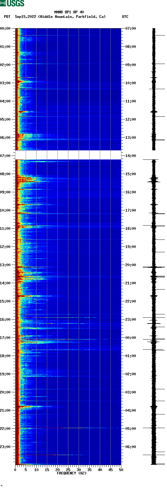Click the 14:00 PDT time label
This screenshot has height=489, width=167.
(5, 283)
